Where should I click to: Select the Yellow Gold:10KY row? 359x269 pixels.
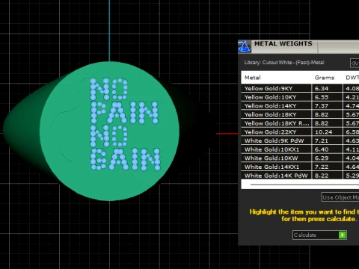tap(300, 97)
